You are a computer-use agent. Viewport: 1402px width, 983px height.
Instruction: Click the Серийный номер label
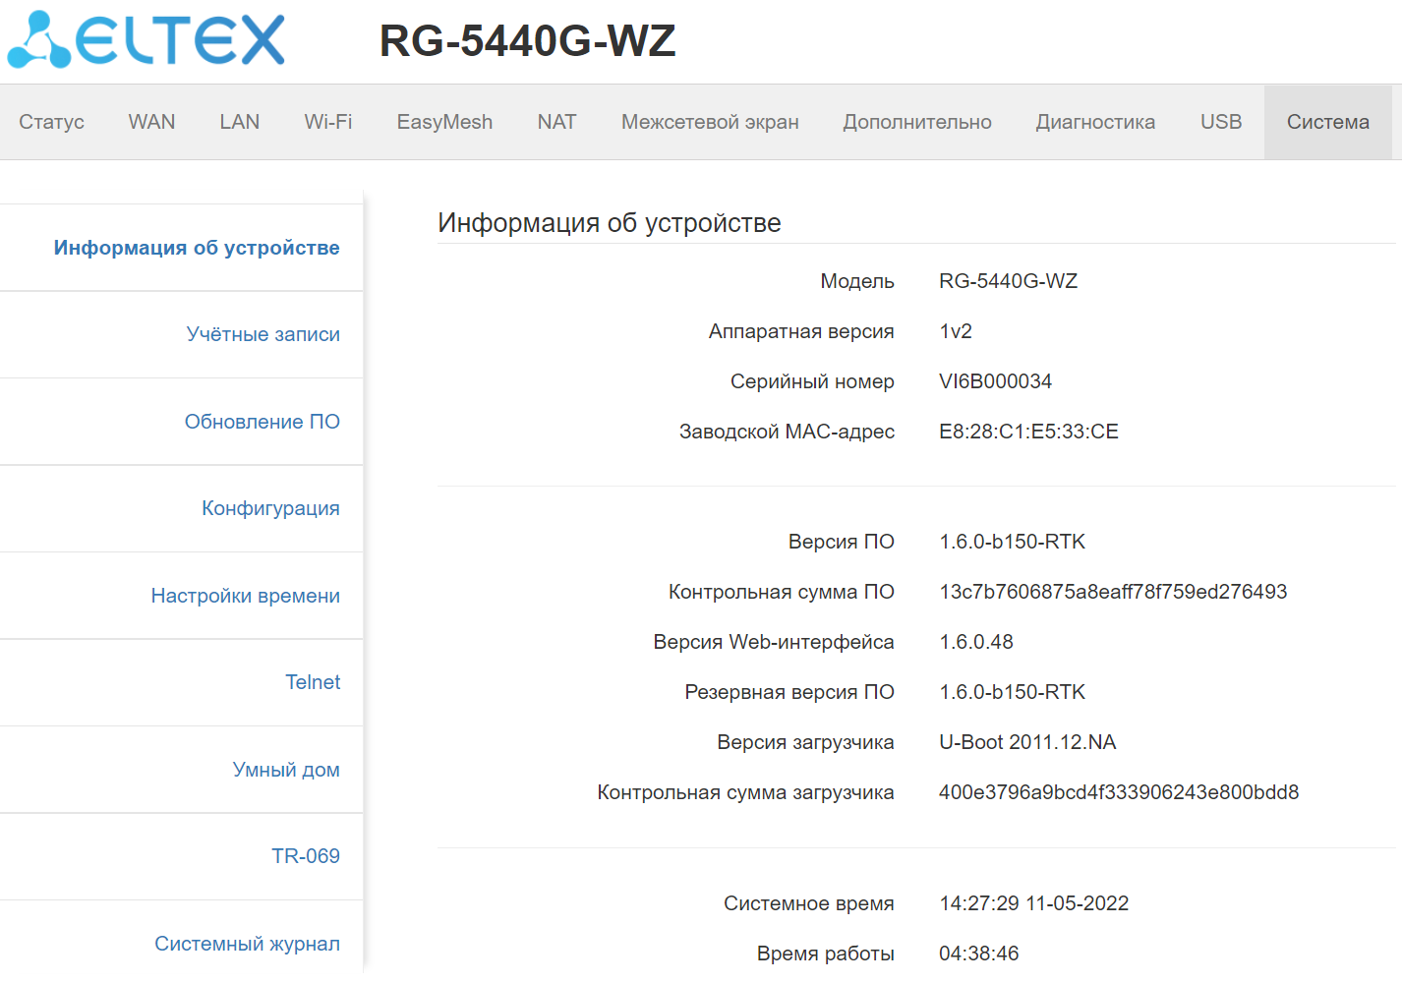click(812, 381)
